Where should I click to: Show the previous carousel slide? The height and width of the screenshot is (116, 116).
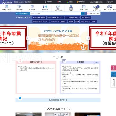point(28,38)
